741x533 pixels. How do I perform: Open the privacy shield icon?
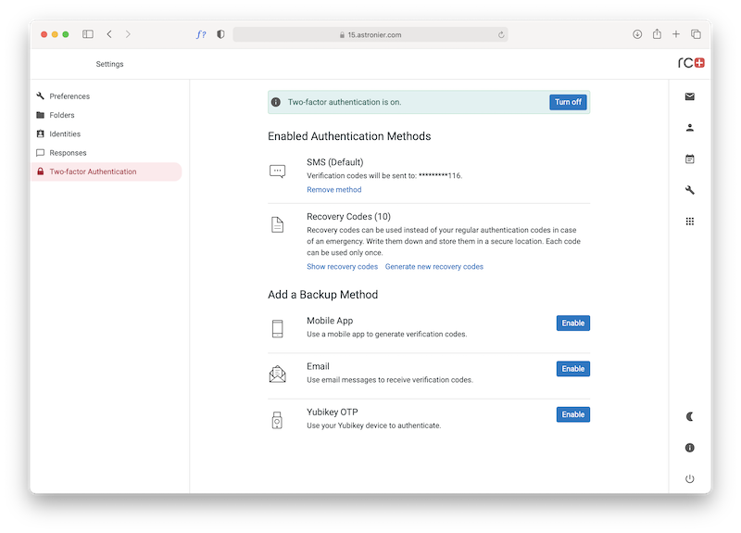coord(220,34)
